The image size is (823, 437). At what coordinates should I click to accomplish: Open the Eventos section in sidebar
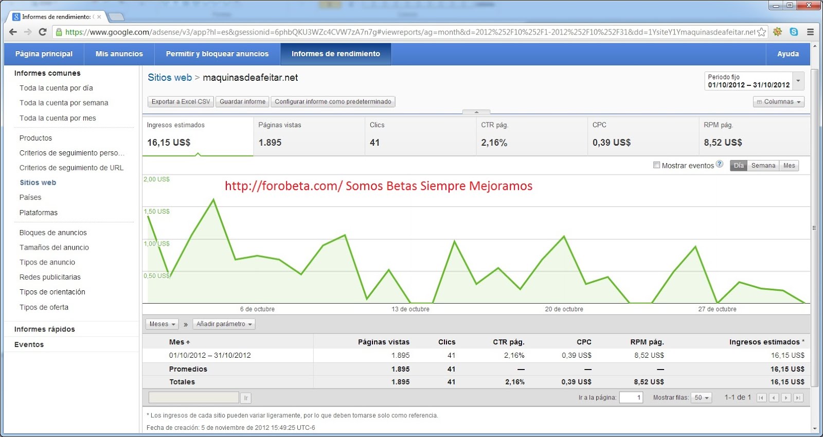[29, 345]
